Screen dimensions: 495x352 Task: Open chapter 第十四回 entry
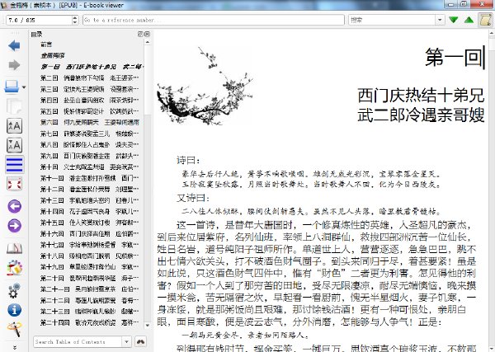point(89,211)
